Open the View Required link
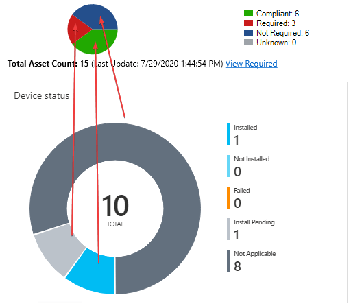Screen dimensions: 351x306 (x=251, y=64)
